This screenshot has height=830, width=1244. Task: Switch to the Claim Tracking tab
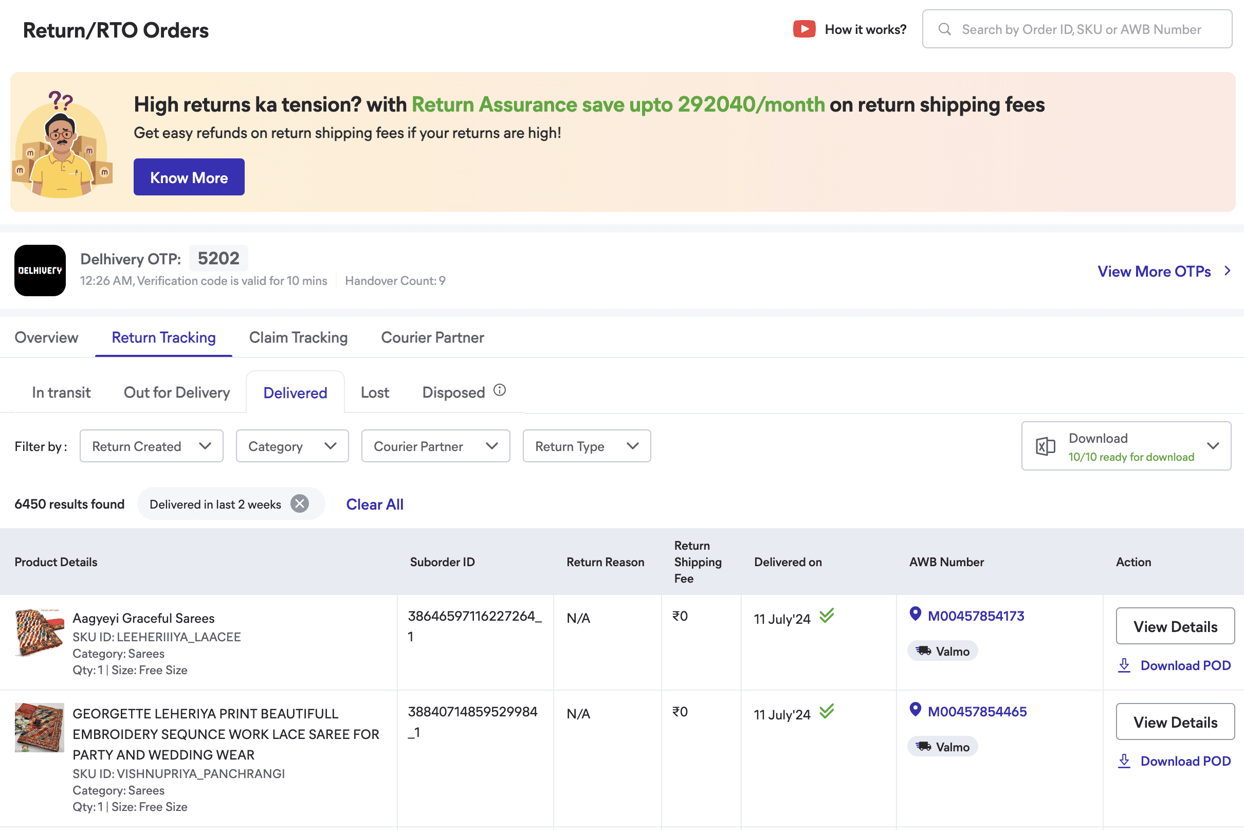click(298, 338)
